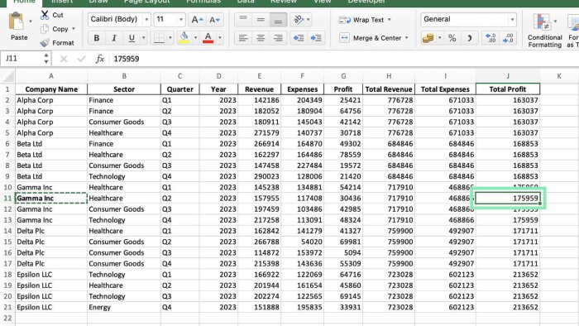The image size is (579, 326).
Task: Click the insert function fx icon
Action: pos(100,59)
